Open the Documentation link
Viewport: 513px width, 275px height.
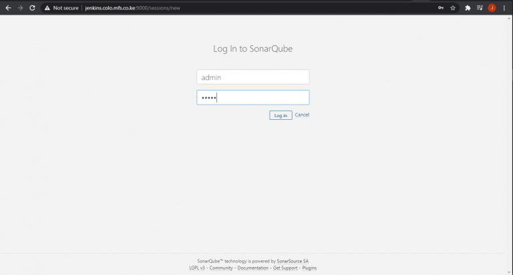pos(253,268)
